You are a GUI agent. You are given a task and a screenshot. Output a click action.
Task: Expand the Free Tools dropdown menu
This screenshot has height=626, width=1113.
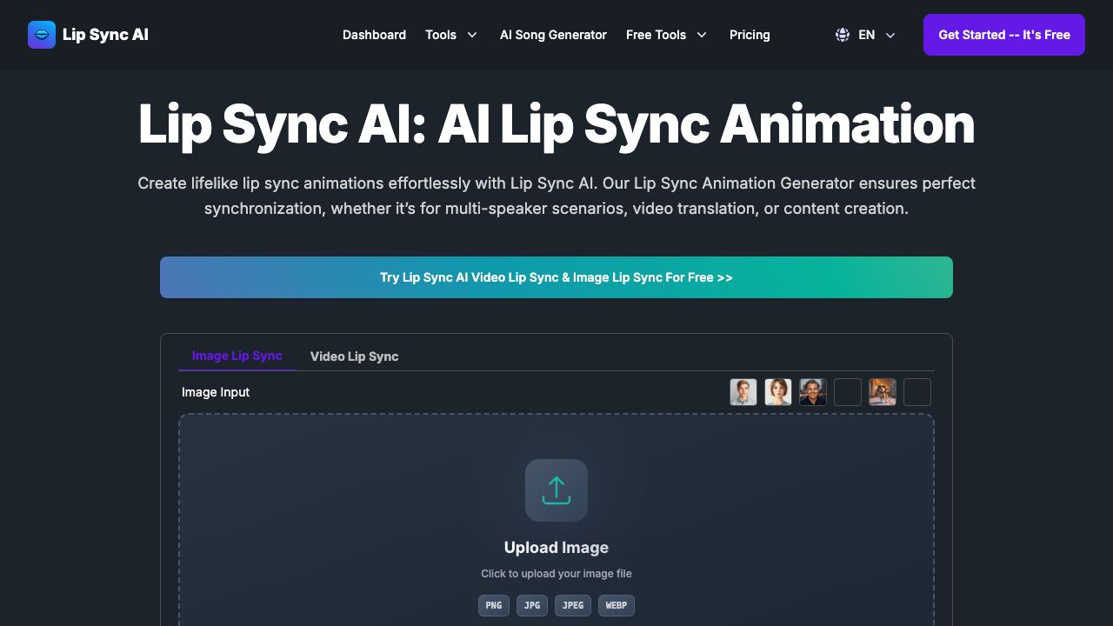coord(667,35)
